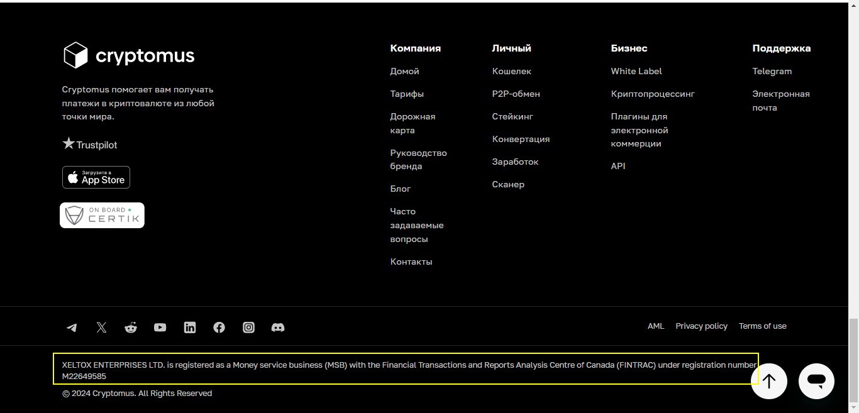Open the P2P-обмен link
Image resolution: width=859 pixels, height=413 pixels.
pos(516,94)
